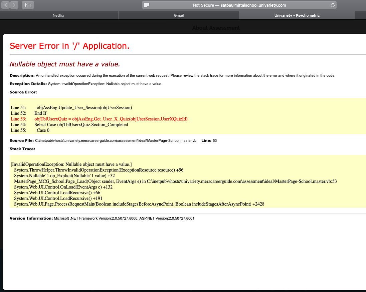Screen dimensions: 366x292
Task: Switch to the Gmail tab
Action: point(179,15)
